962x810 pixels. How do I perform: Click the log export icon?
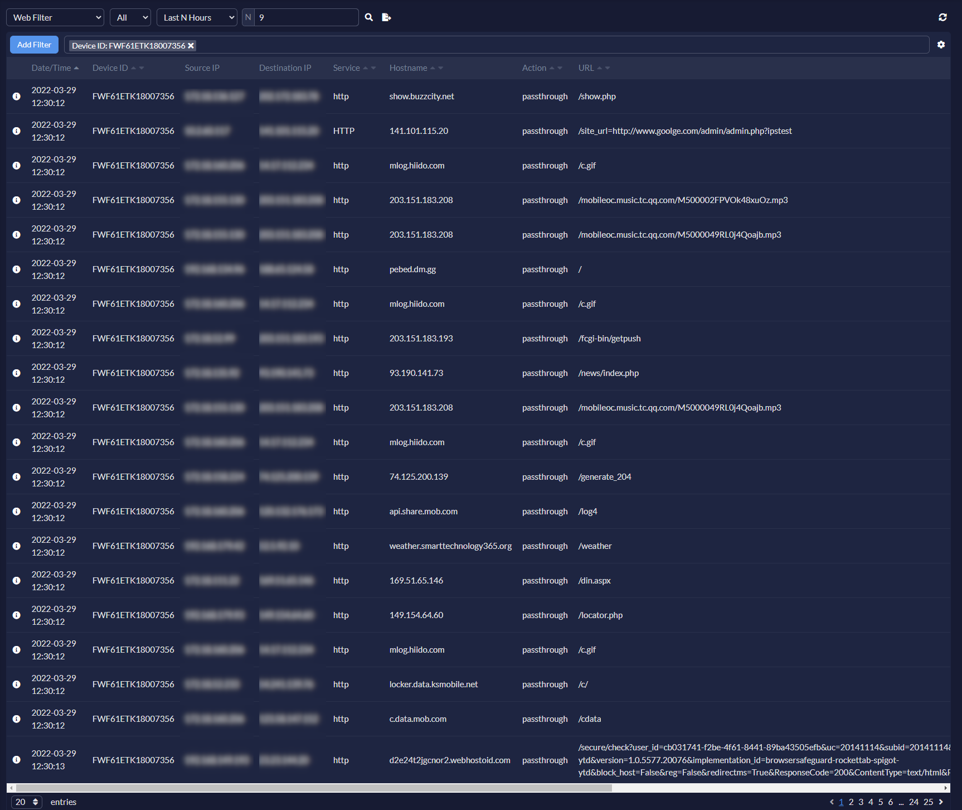coord(386,17)
